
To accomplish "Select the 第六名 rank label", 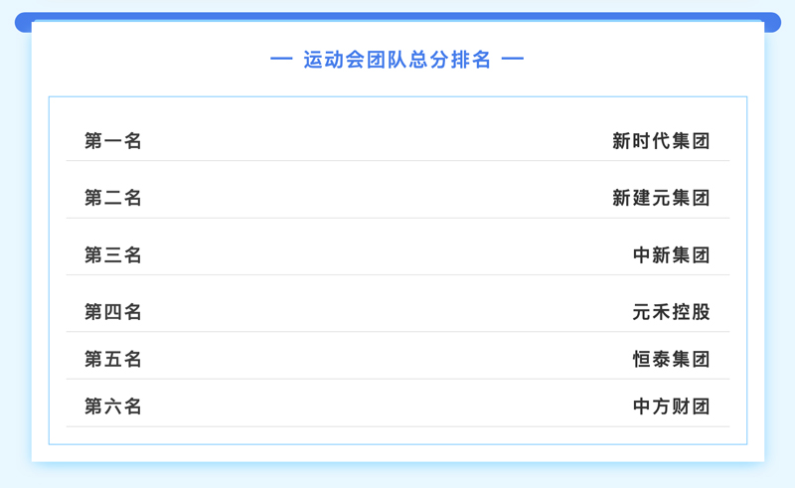I will coord(112,407).
